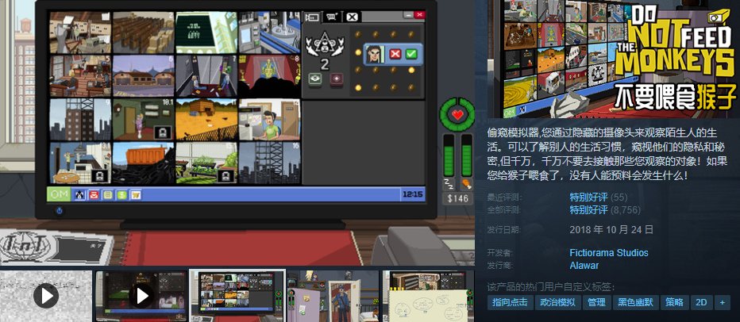Click the chicken leg hunger icon
The image size is (740, 322).
tap(466, 183)
